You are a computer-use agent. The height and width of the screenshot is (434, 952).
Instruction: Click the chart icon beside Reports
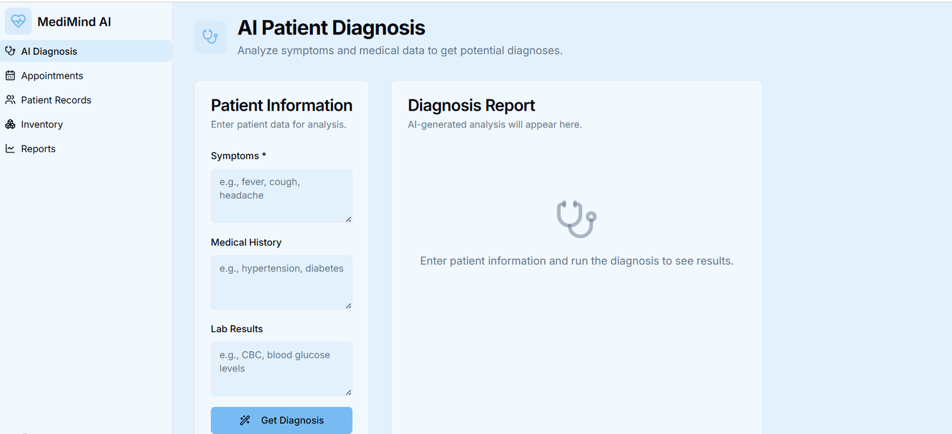click(x=10, y=149)
